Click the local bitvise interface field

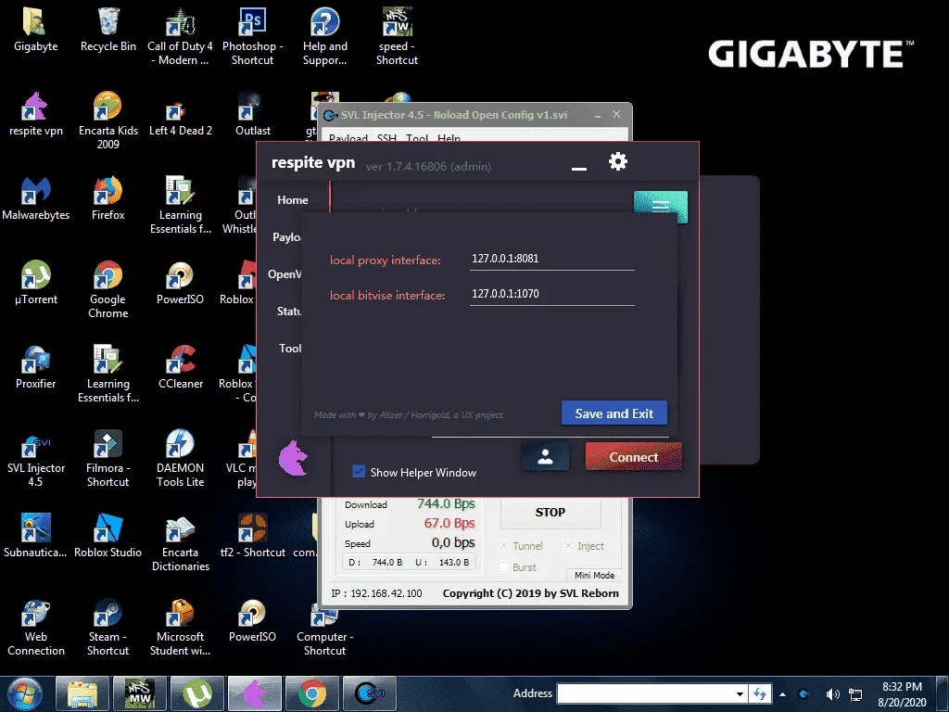(x=552, y=294)
